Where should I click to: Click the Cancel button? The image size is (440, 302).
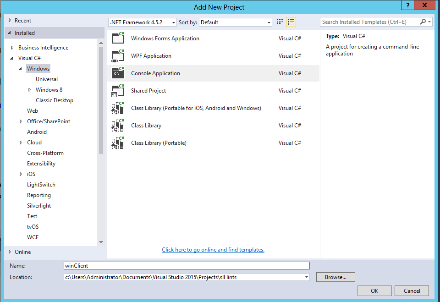[412, 291]
